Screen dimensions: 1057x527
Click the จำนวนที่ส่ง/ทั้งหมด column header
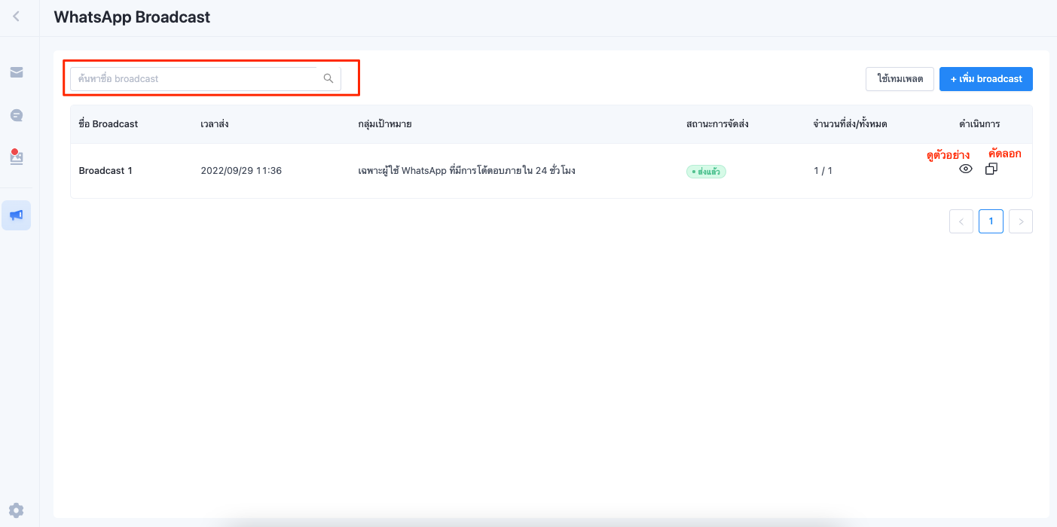(x=850, y=123)
